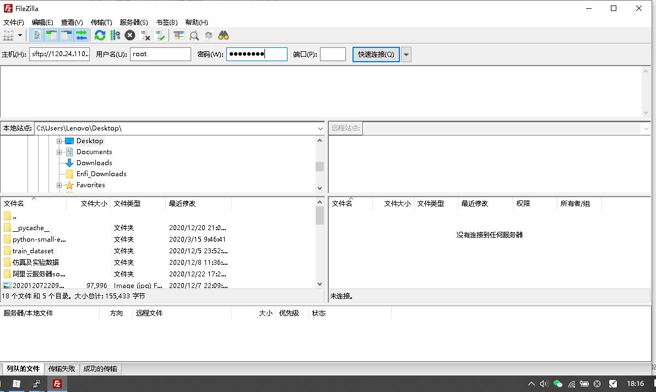Click the 快速连接(Q) button
Screen dimensions: 656x392
[376, 55]
